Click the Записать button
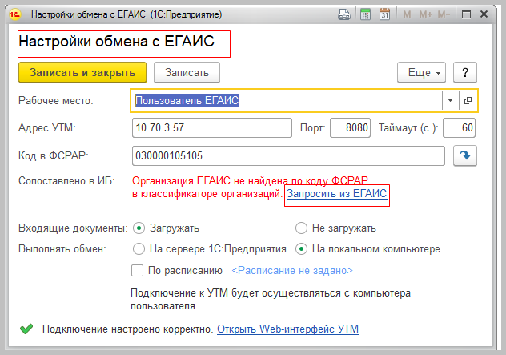Screen dimensions: 506x355 pos(187,72)
